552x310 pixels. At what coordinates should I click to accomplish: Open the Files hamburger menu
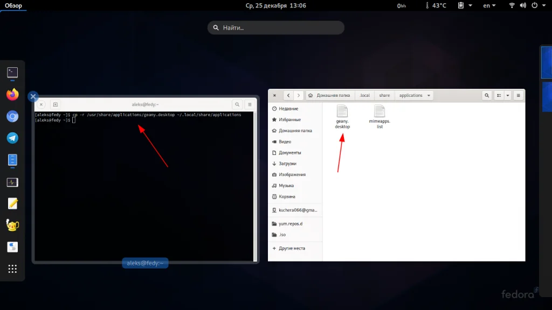click(518, 95)
